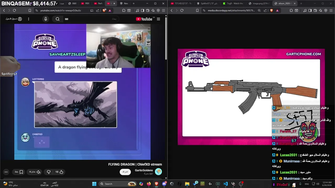Toggle sidebar panel in left browser toolbar
This screenshot has height=188, width=335.
(x=142, y=10)
